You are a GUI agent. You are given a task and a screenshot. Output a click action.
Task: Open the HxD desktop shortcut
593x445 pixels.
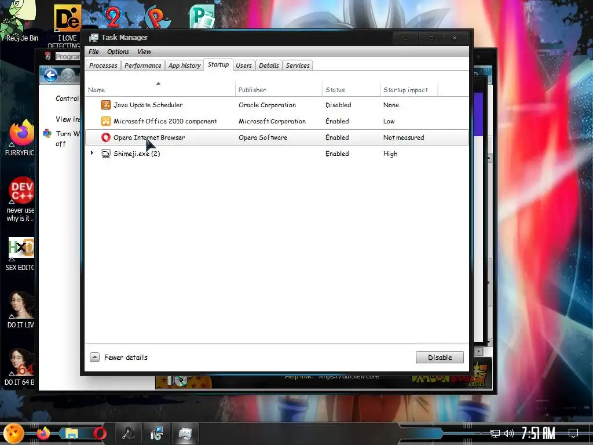point(21,248)
